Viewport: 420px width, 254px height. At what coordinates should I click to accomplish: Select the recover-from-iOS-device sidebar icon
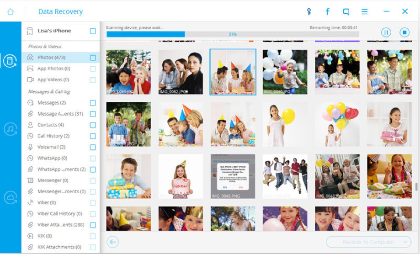tap(10, 61)
